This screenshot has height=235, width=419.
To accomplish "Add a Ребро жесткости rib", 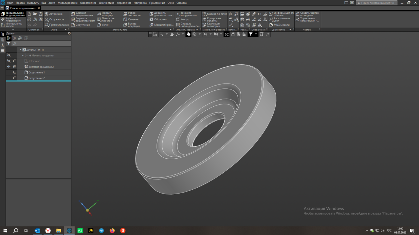I will pos(132,14).
